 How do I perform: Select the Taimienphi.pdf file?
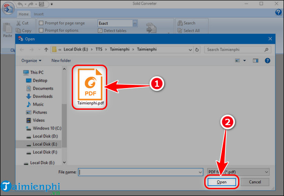click(x=90, y=87)
